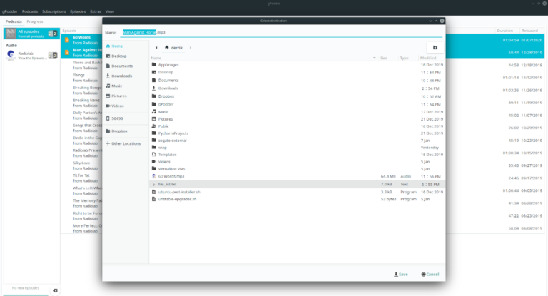This screenshot has width=548, height=296.
Task: Select Silky Love episode in gPodder
Action: tap(82, 165)
